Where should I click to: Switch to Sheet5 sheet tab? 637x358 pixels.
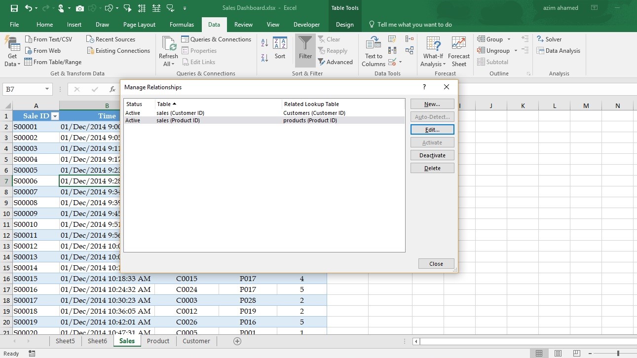click(x=65, y=341)
